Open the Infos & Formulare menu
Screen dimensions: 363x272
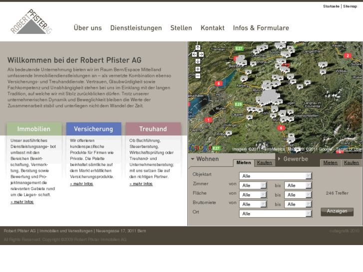point(261,28)
